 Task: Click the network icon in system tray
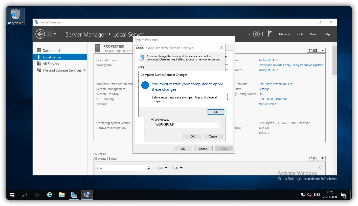(303, 195)
